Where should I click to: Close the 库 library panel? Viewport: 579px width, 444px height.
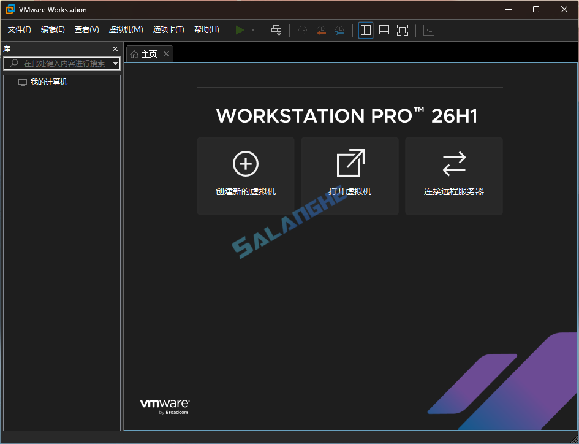pyautogui.click(x=115, y=49)
